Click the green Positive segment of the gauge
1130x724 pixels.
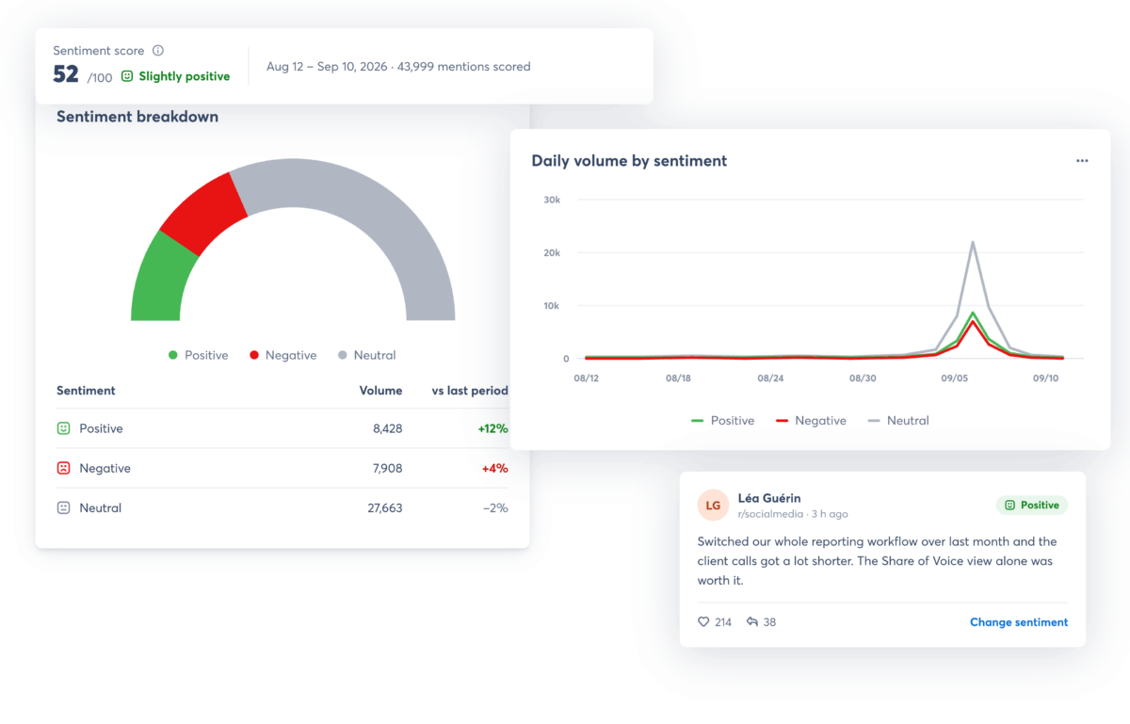[x=162, y=279]
